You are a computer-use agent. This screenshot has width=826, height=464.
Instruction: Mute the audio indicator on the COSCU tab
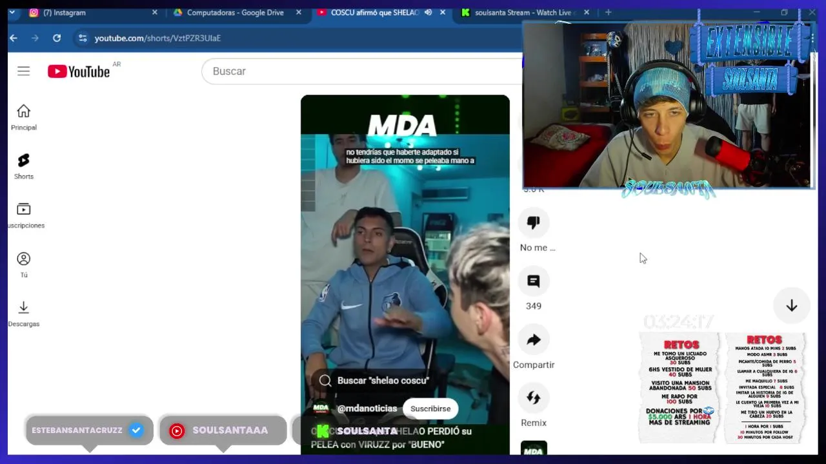pos(428,12)
